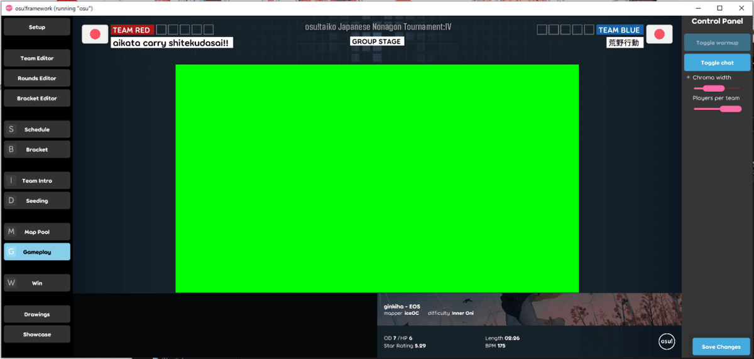Click the Toggle warmup button
Image resolution: width=754 pixels, height=359 pixels.
pyautogui.click(x=717, y=43)
